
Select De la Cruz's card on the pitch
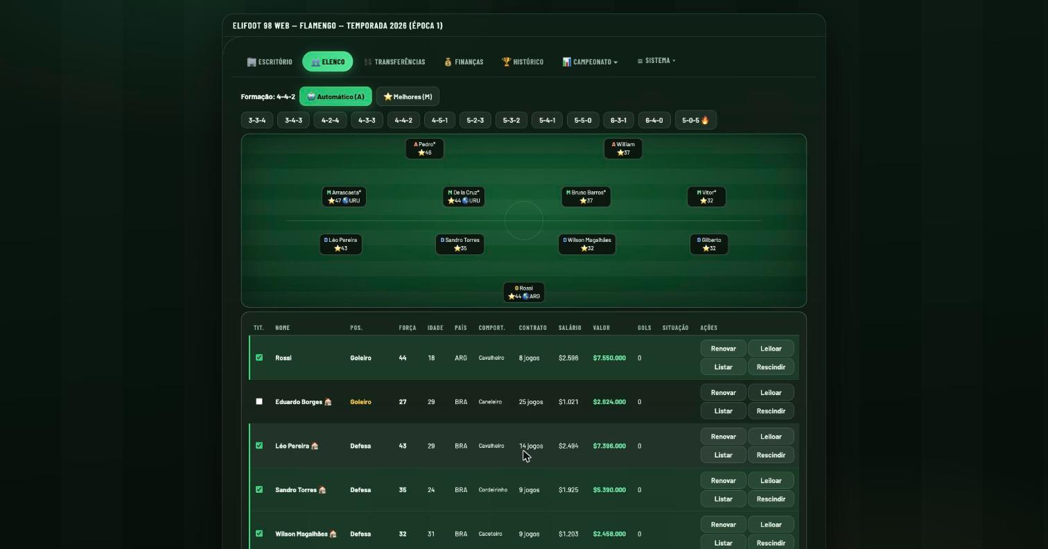[464, 196]
